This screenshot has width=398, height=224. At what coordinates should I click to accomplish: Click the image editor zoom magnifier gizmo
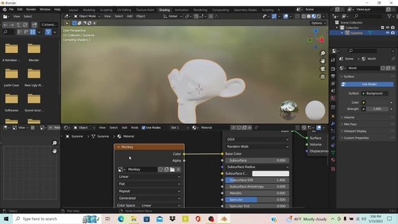point(54,143)
